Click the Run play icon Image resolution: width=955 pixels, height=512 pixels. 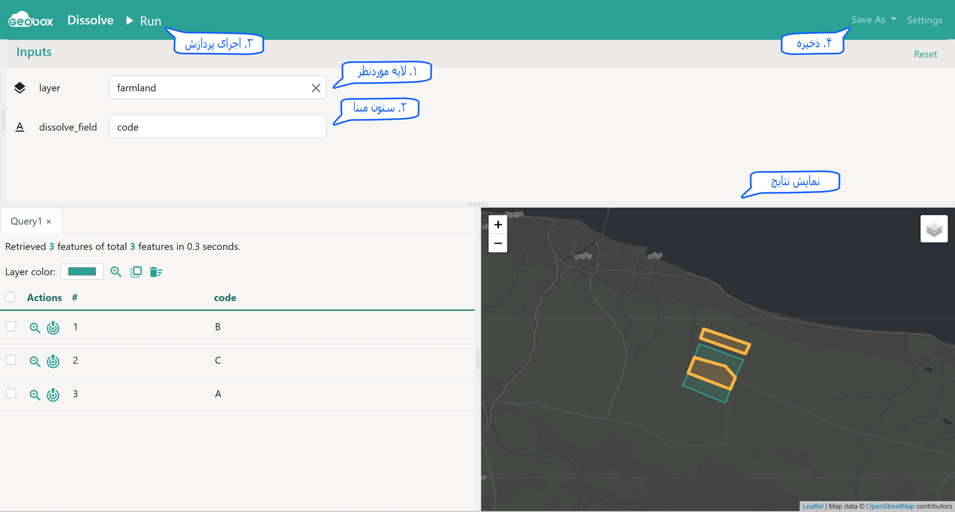[129, 21]
